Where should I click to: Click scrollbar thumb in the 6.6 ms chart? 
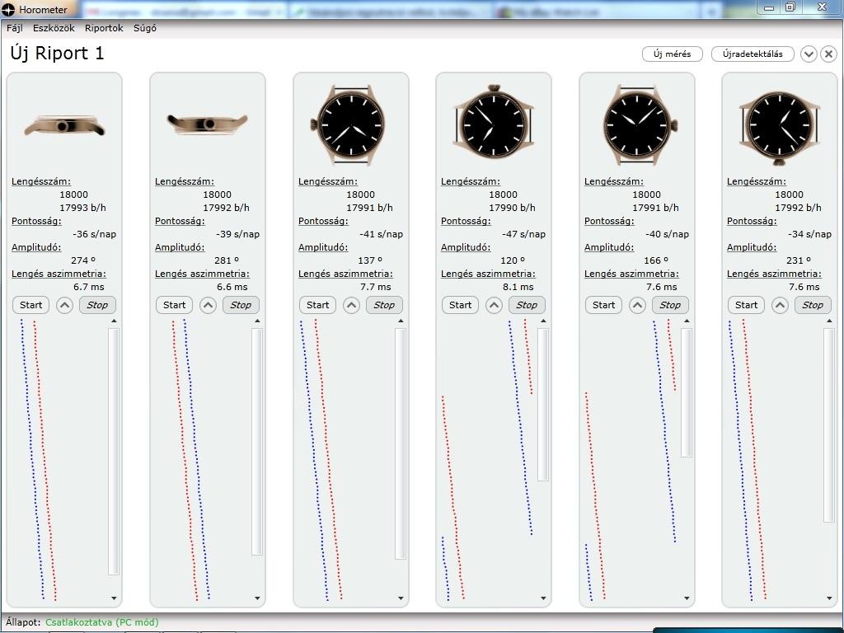click(x=257, y=442)
